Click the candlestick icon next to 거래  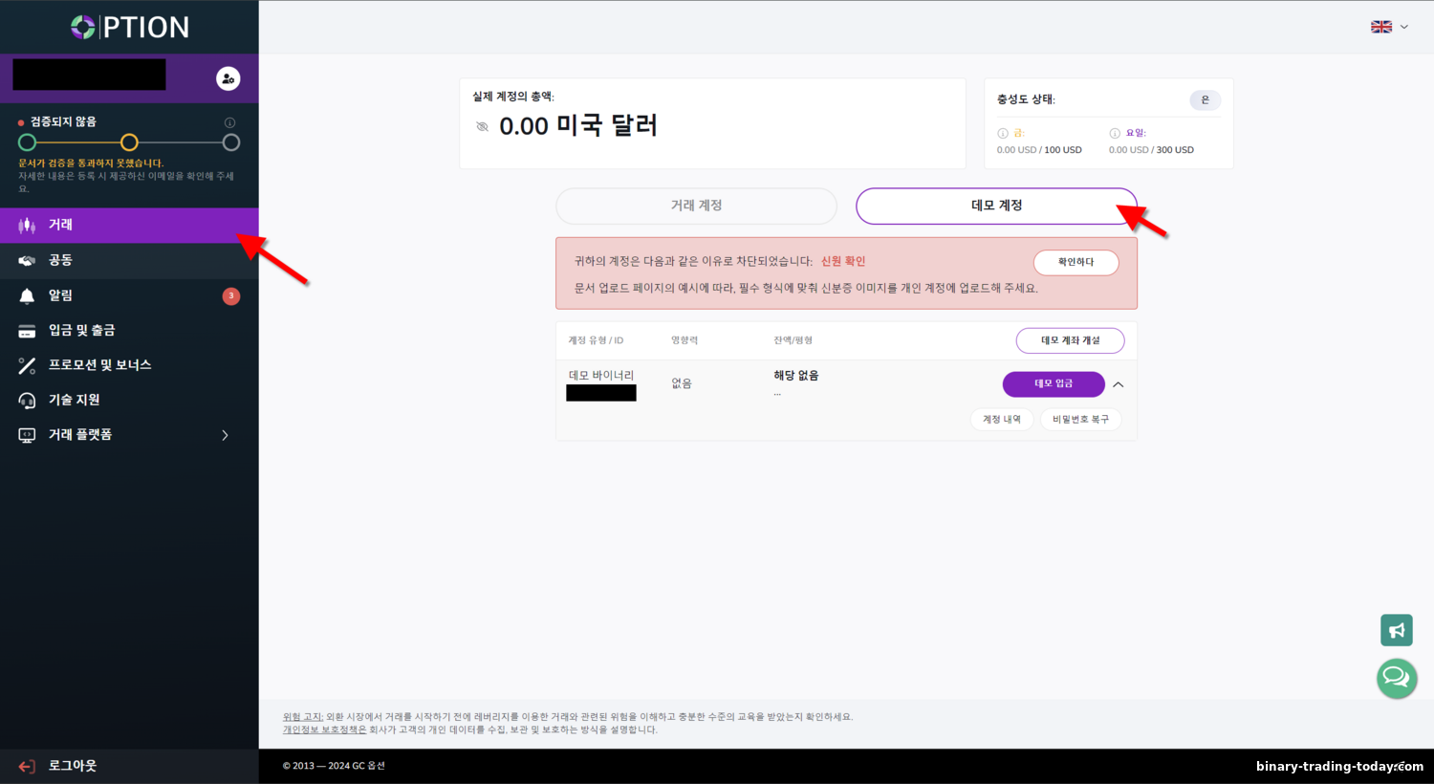pyautogui.click(x=27, y=226)
